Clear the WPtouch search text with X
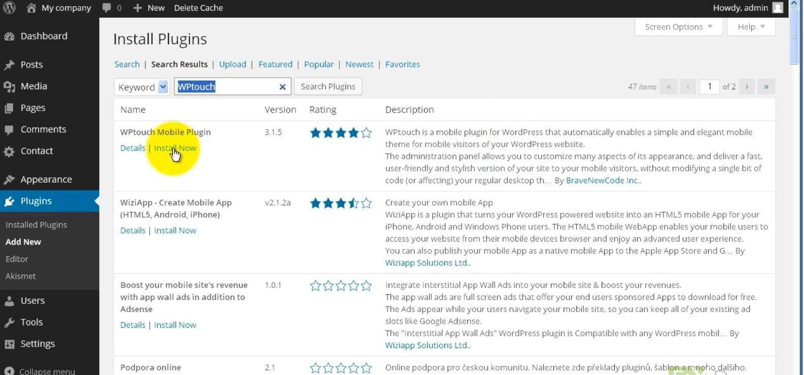The image size is (804, 375). (283, 87)
